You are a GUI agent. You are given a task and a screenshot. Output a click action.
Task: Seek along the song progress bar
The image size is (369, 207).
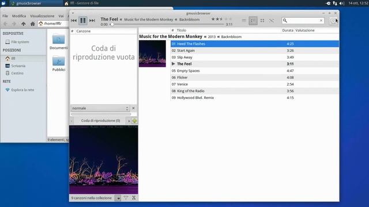coord(168,24)
